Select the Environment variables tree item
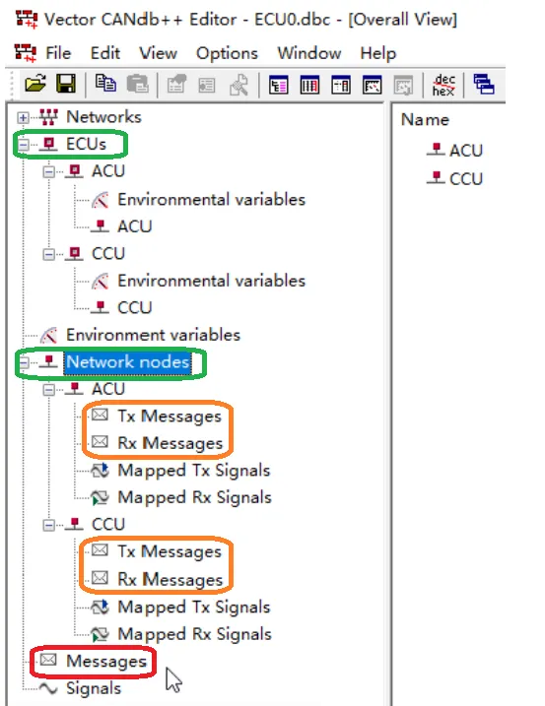 coord(153,335)
